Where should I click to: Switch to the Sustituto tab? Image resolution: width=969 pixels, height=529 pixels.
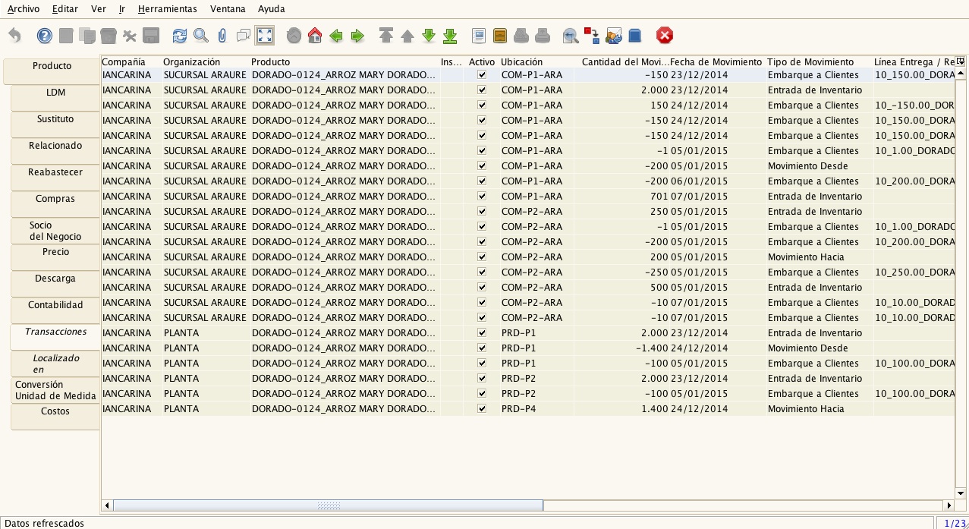[x=55, y=124]
